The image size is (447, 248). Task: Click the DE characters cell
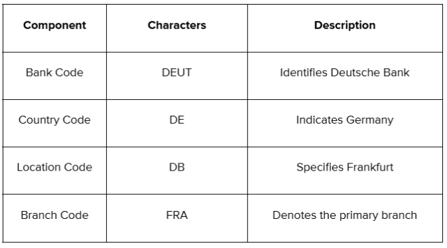point(177,120)
